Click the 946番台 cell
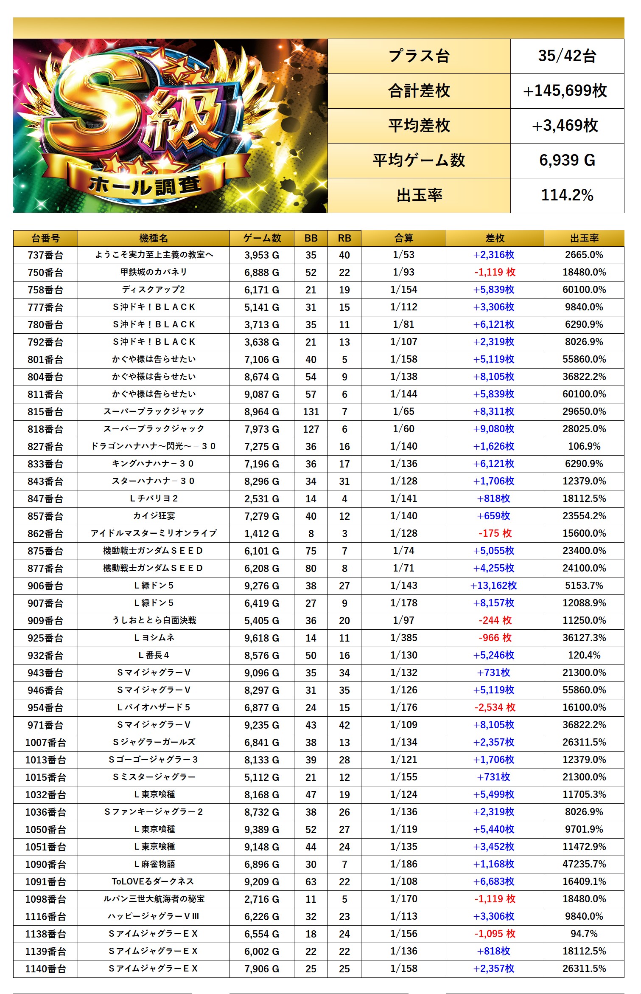 [45, 690]
